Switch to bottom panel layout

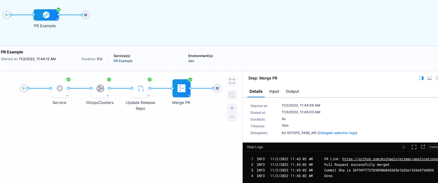point(430,78)
